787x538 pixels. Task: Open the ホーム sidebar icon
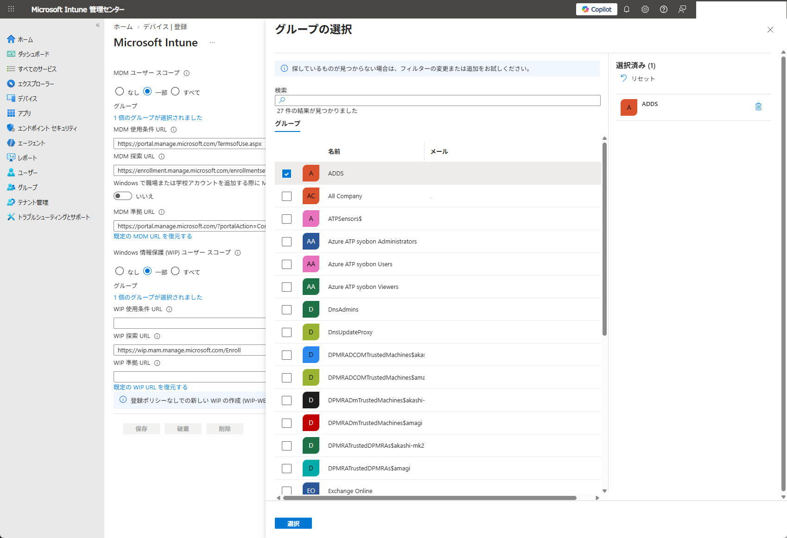tap(11, 39)
